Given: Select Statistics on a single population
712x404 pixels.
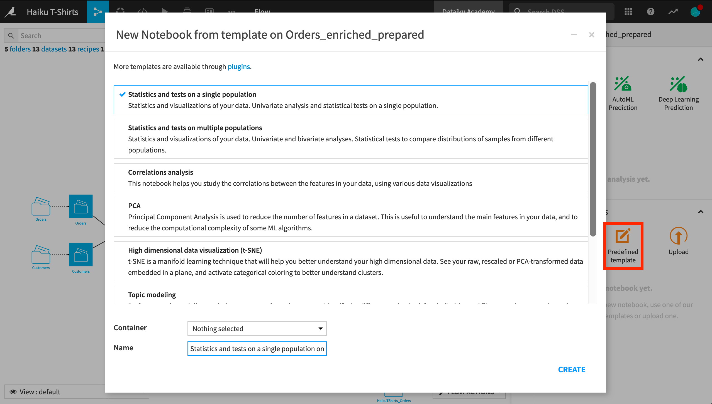Looking at the screenshot, I should tap(351, 100).
